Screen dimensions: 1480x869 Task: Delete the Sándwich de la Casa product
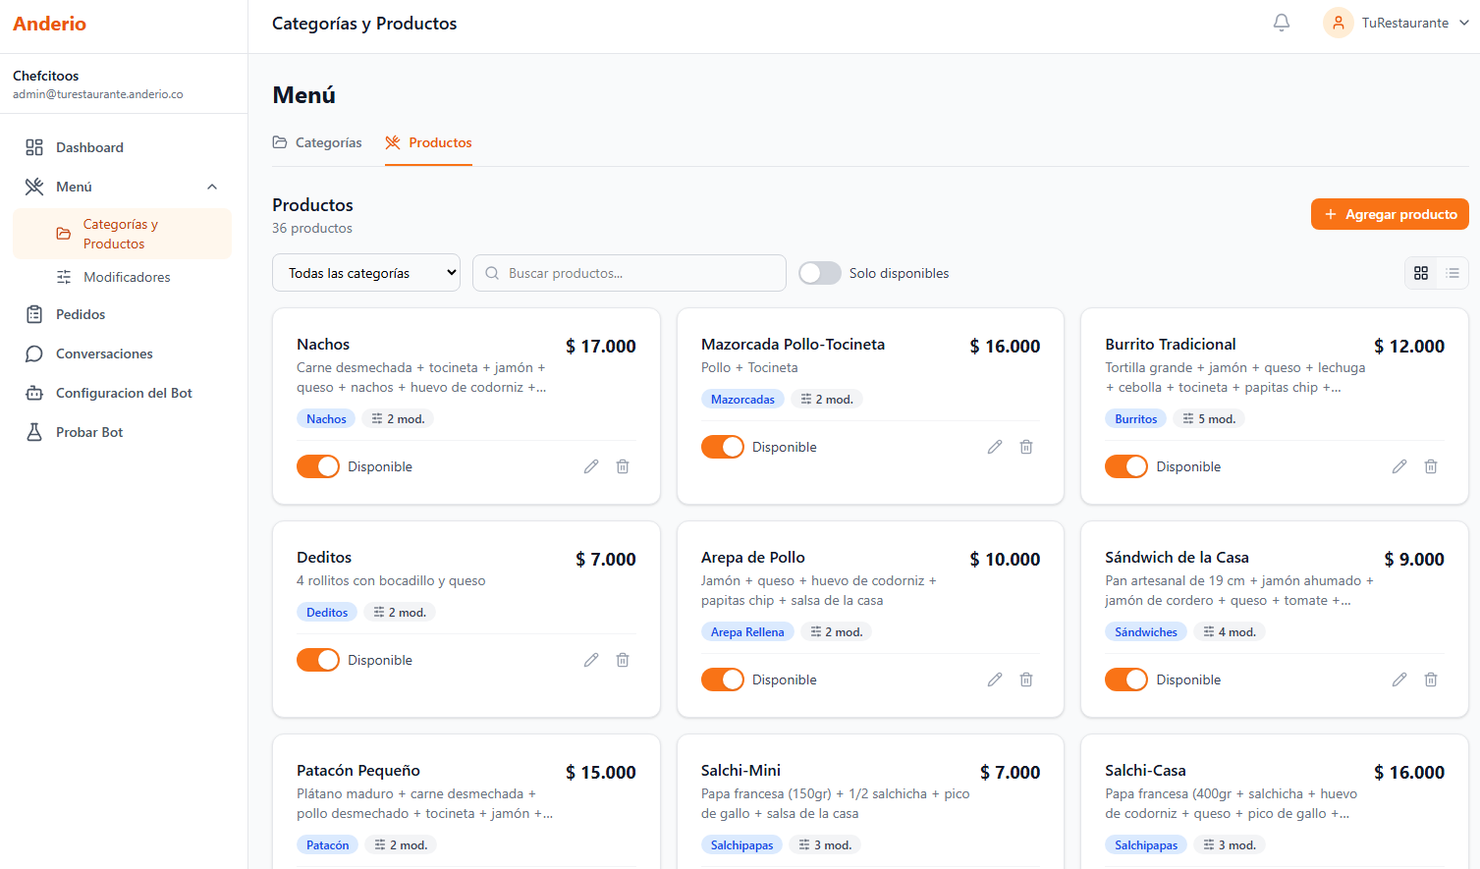click(1431, 679)
